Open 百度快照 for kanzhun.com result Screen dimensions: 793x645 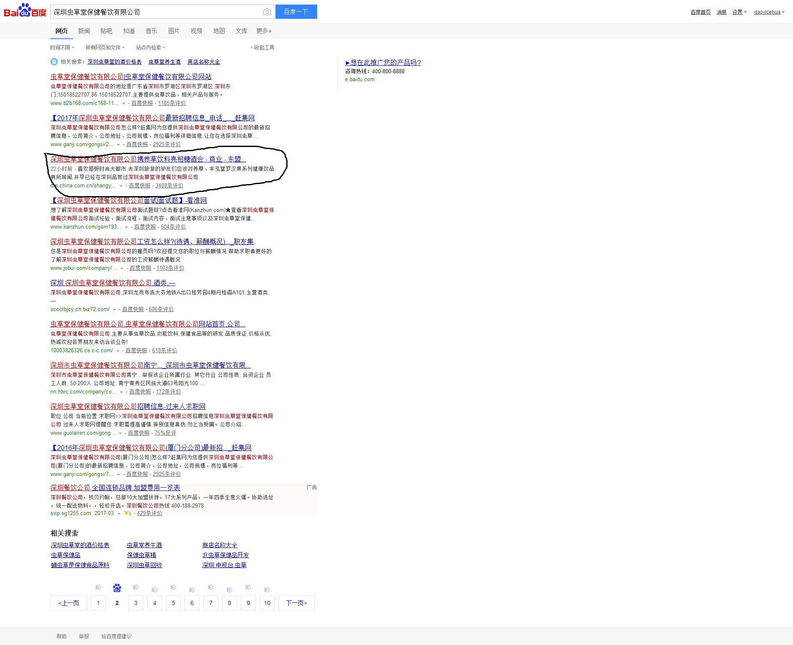tap(145, 227)
